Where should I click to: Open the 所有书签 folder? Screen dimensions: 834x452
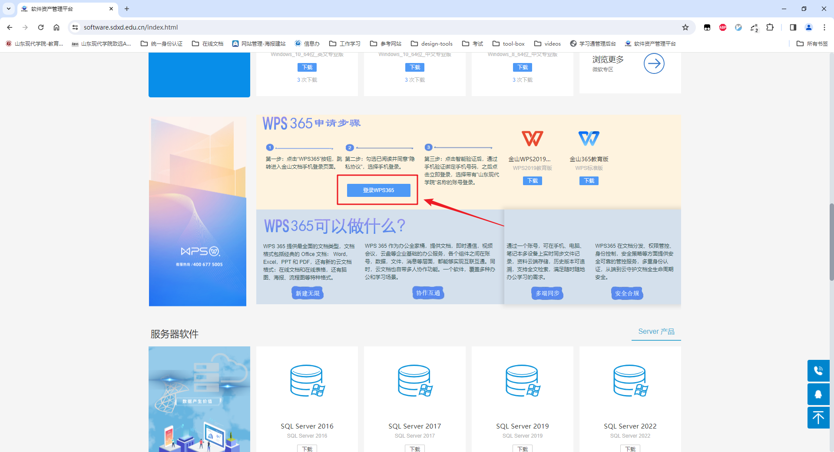(812, 43)
